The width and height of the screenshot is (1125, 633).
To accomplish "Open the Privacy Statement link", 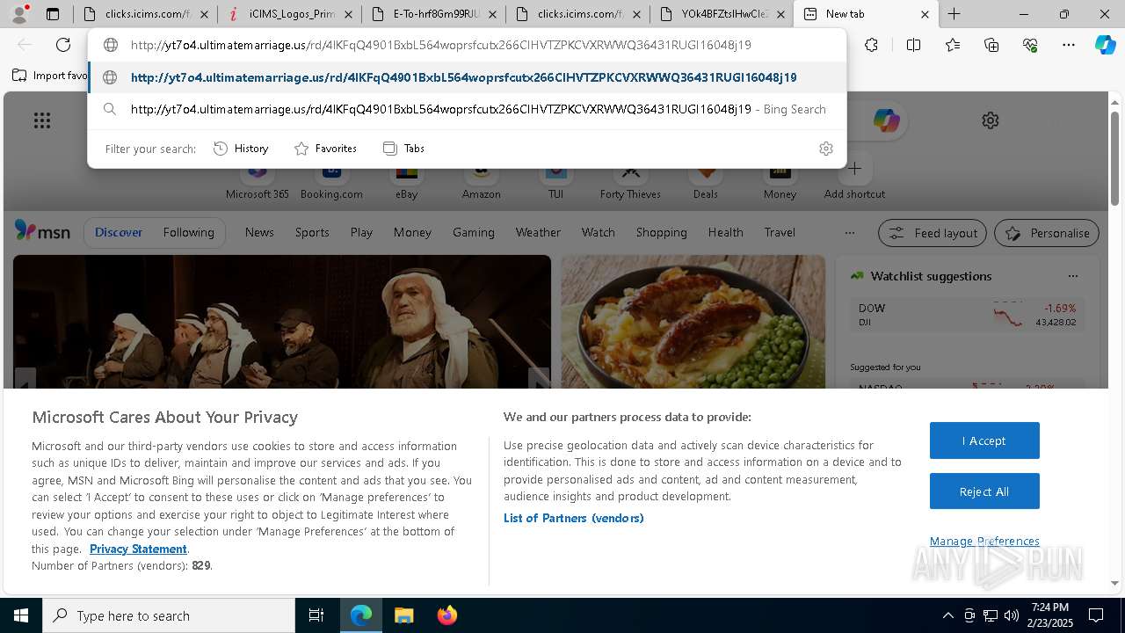I will coord(138,549).
